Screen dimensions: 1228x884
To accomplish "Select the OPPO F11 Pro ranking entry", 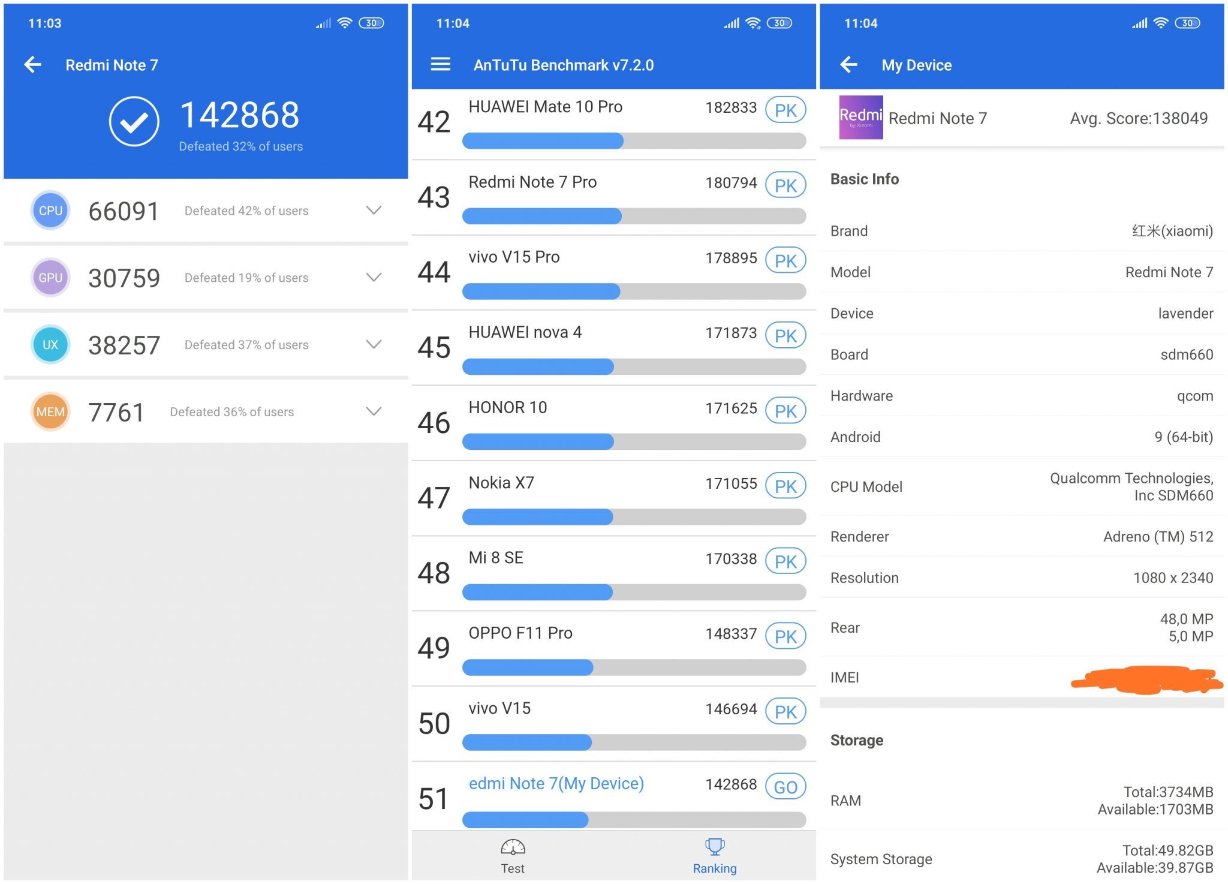I will click(613, 649).
